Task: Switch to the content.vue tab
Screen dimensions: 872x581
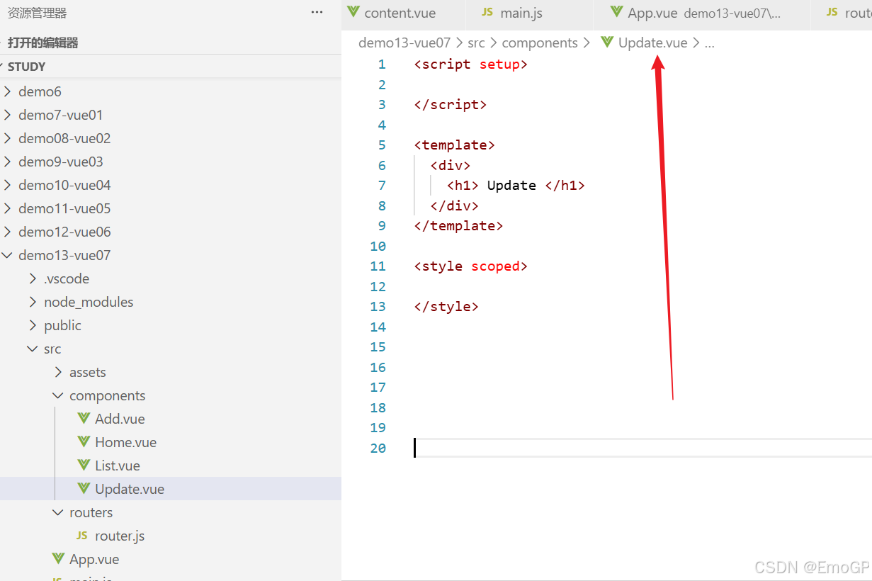Action: pos(404,14)
